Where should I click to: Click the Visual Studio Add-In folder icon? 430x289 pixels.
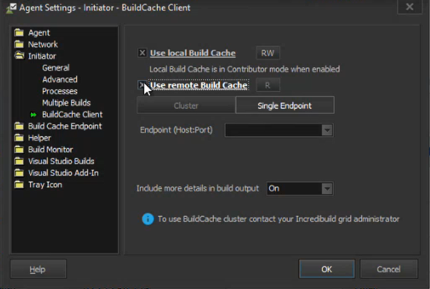pyautogui.click(x=18, y=173)
